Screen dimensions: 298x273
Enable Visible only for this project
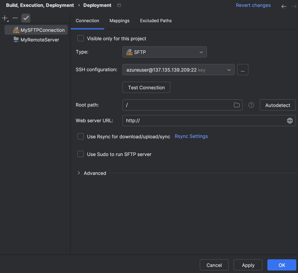[x=80, y=38]
